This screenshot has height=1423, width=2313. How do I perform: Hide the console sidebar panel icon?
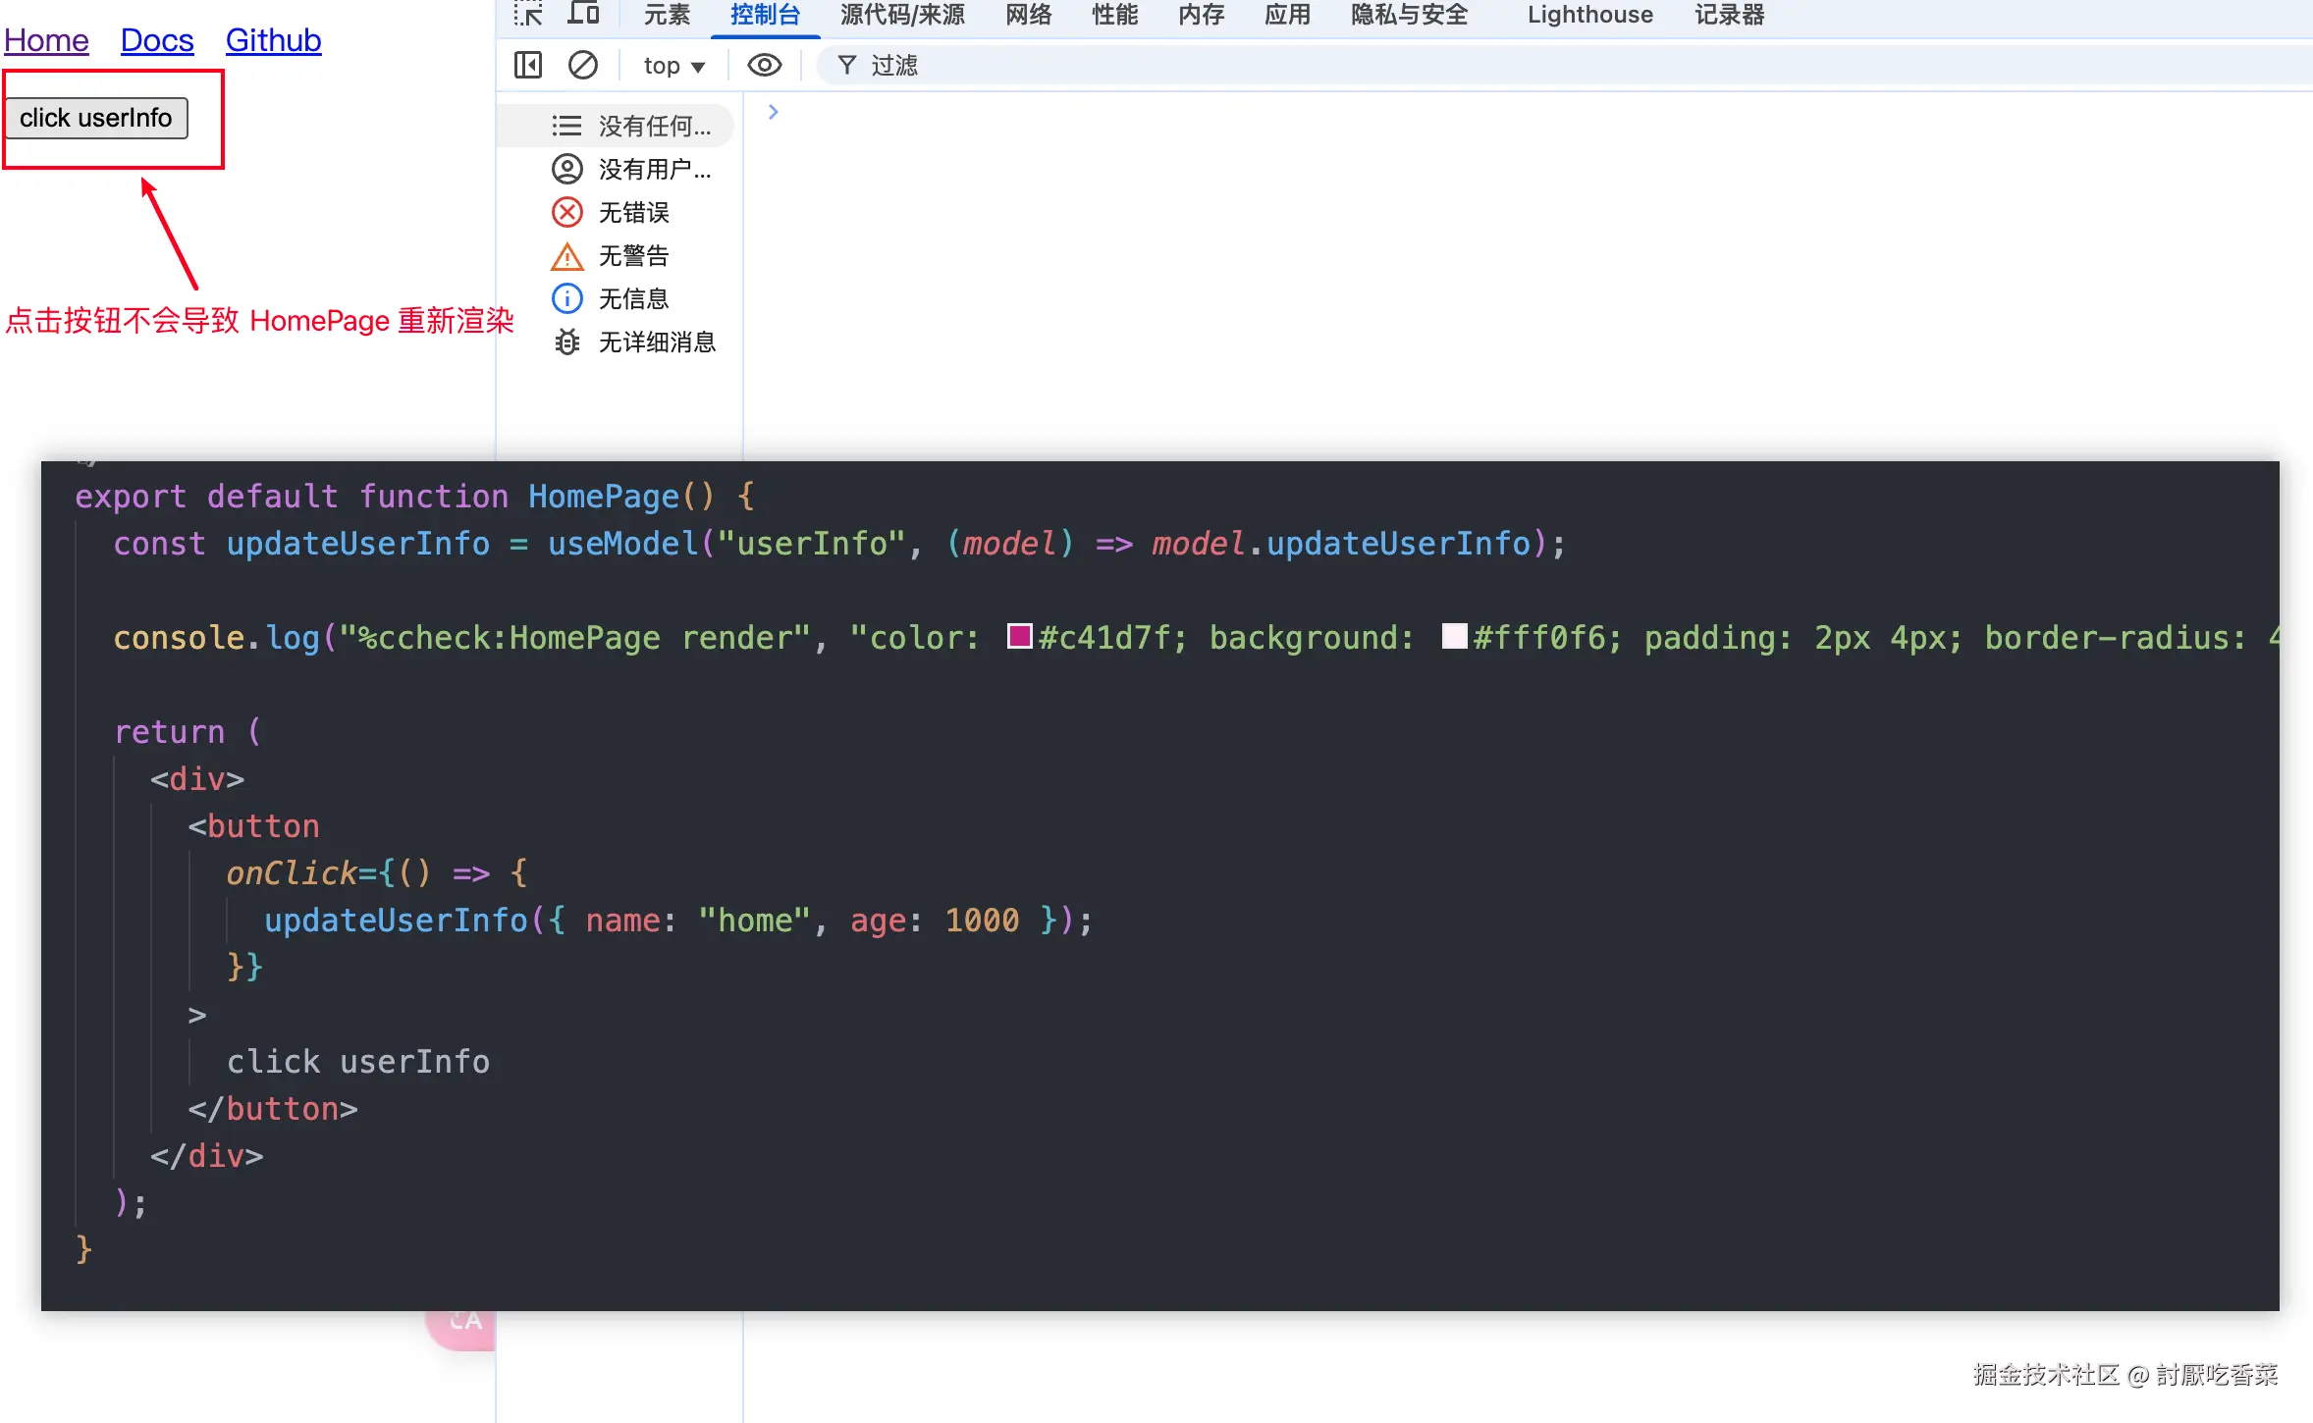tap(528, 66)
